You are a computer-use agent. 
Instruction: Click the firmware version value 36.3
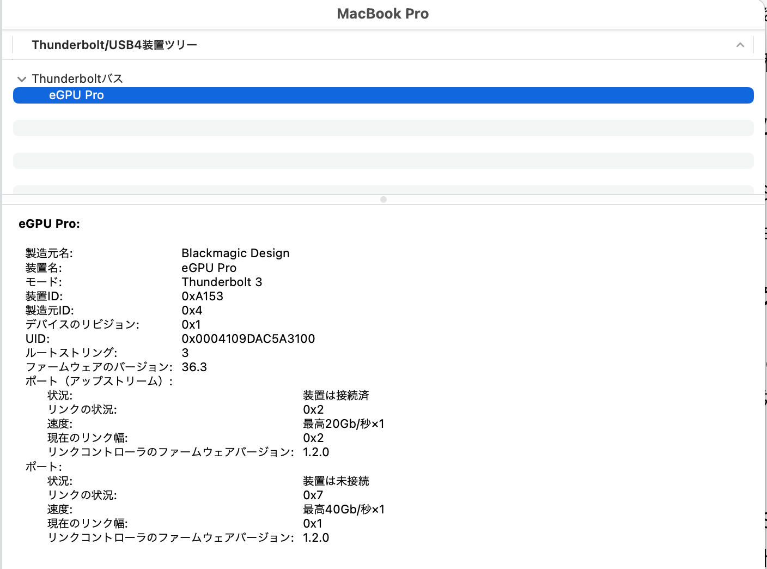pos(194,367)
